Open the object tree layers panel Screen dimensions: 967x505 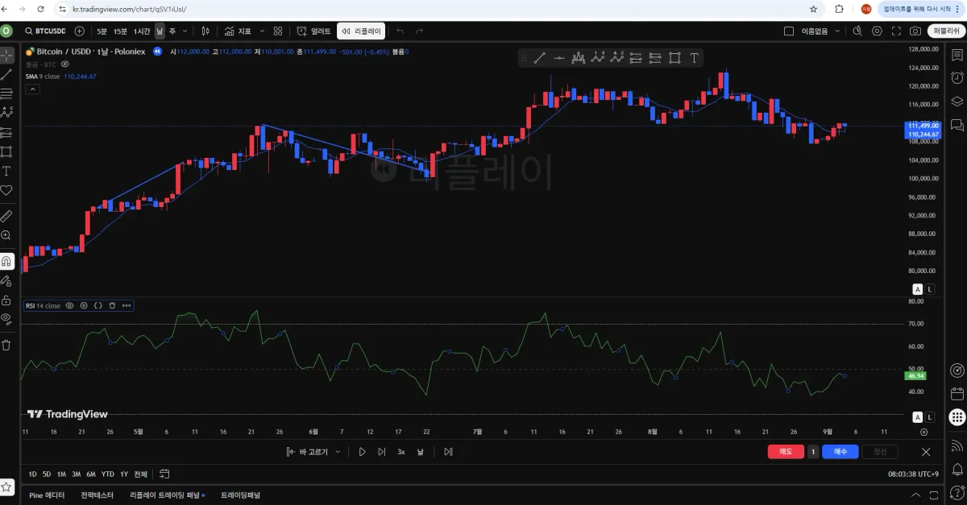[957, 101]
